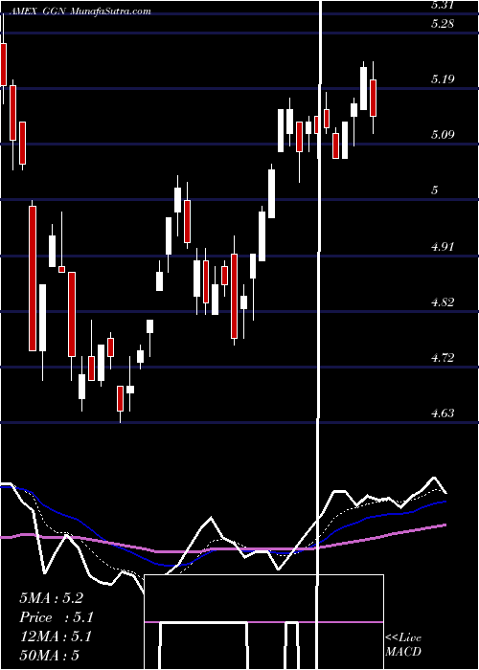
Task: Click the tall red candlestick near 4.91 at left
Action: 33,278
